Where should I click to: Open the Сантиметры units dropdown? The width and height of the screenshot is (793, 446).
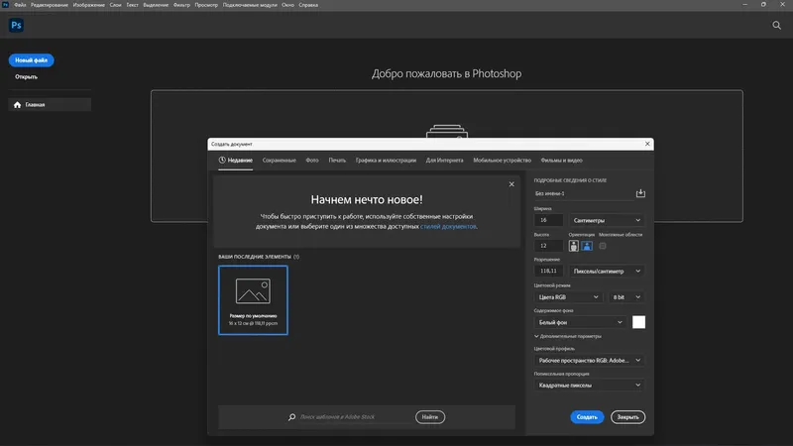click(x=607, y=220)
